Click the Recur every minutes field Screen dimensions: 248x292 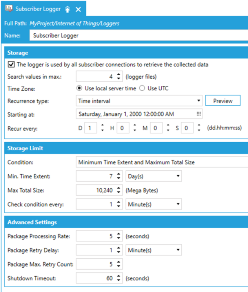(x=156, y=128)
